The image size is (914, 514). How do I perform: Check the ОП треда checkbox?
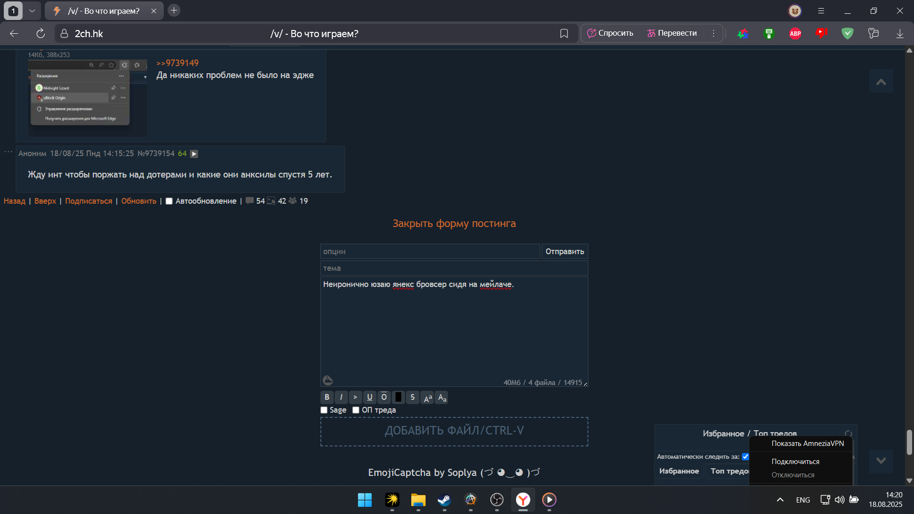(356, 410)
